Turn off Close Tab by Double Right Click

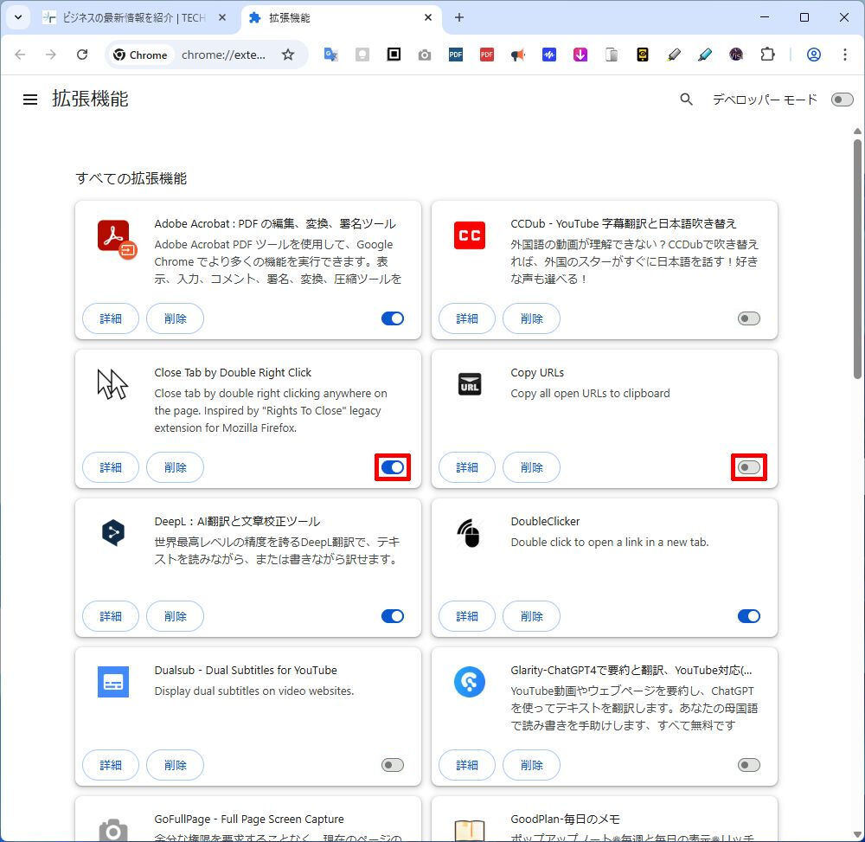(x=393, y=467)
